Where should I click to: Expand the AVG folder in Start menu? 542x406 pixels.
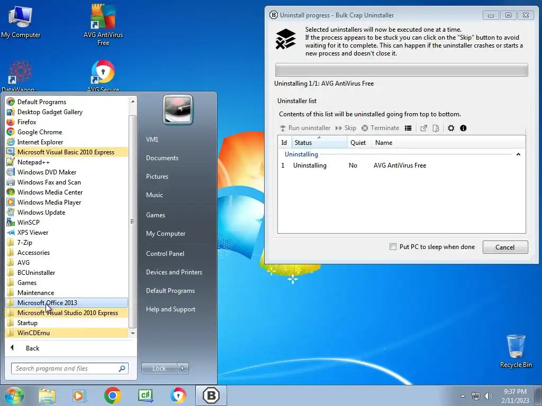point(67,262)
